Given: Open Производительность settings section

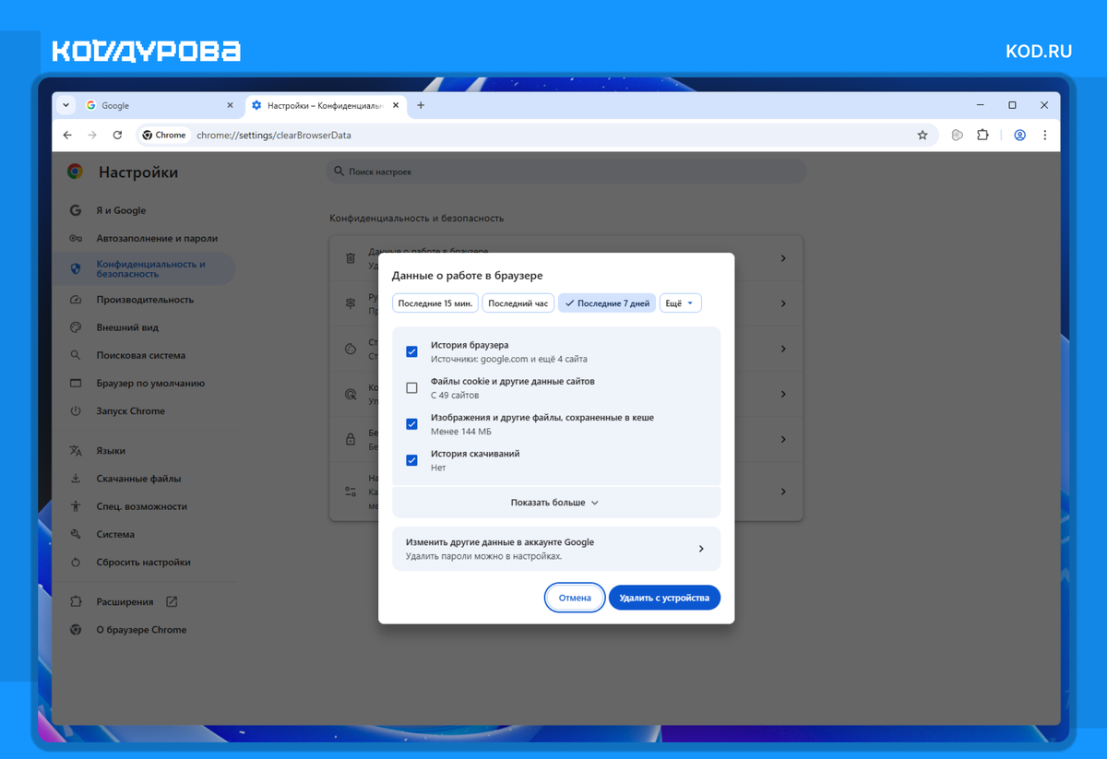Looking at the screenshot, I should 145,300.
